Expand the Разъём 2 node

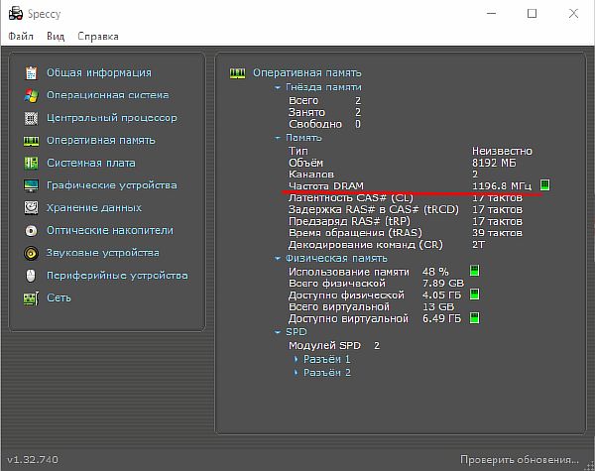coord(296,373)
